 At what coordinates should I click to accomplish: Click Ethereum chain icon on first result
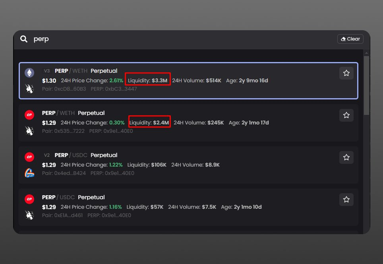[29, 73]
